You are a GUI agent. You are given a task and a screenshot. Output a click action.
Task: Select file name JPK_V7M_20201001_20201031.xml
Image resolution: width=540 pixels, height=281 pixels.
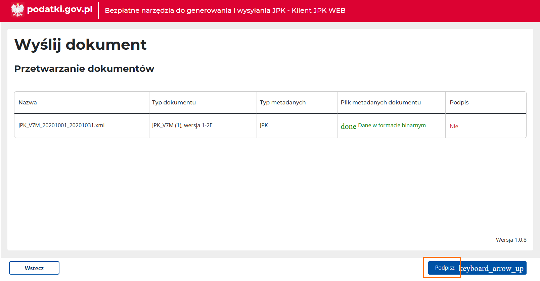[x=61, y=125]
